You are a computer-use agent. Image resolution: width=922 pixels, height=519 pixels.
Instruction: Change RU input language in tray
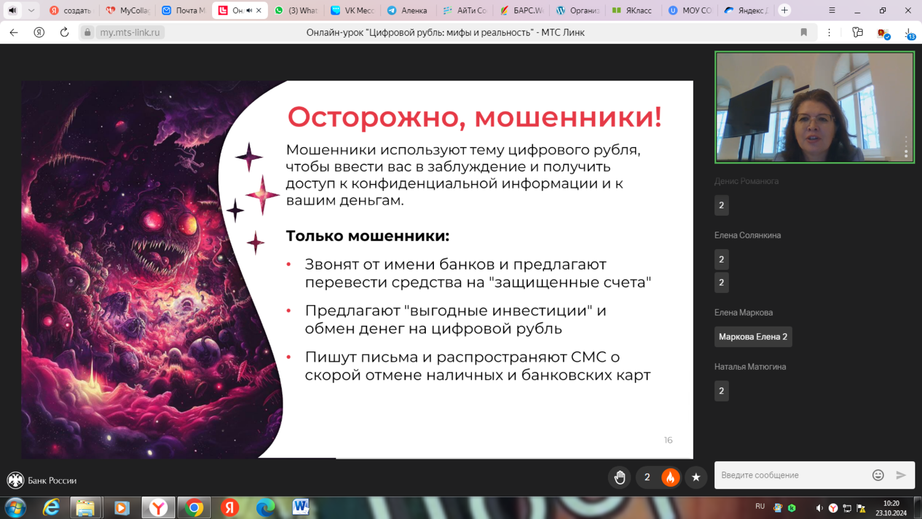point(760,506)
